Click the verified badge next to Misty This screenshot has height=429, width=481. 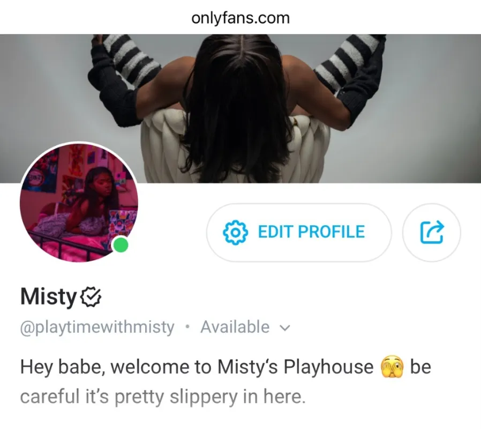[x=91, y=297]
